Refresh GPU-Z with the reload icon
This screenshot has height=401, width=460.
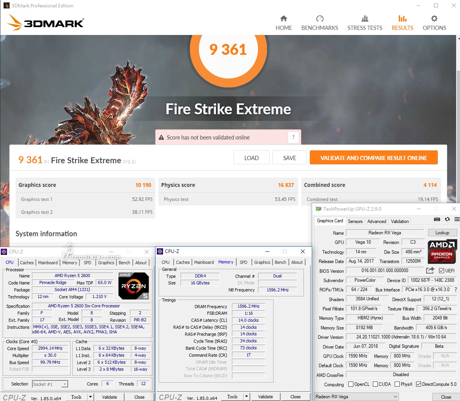(447, 220)
